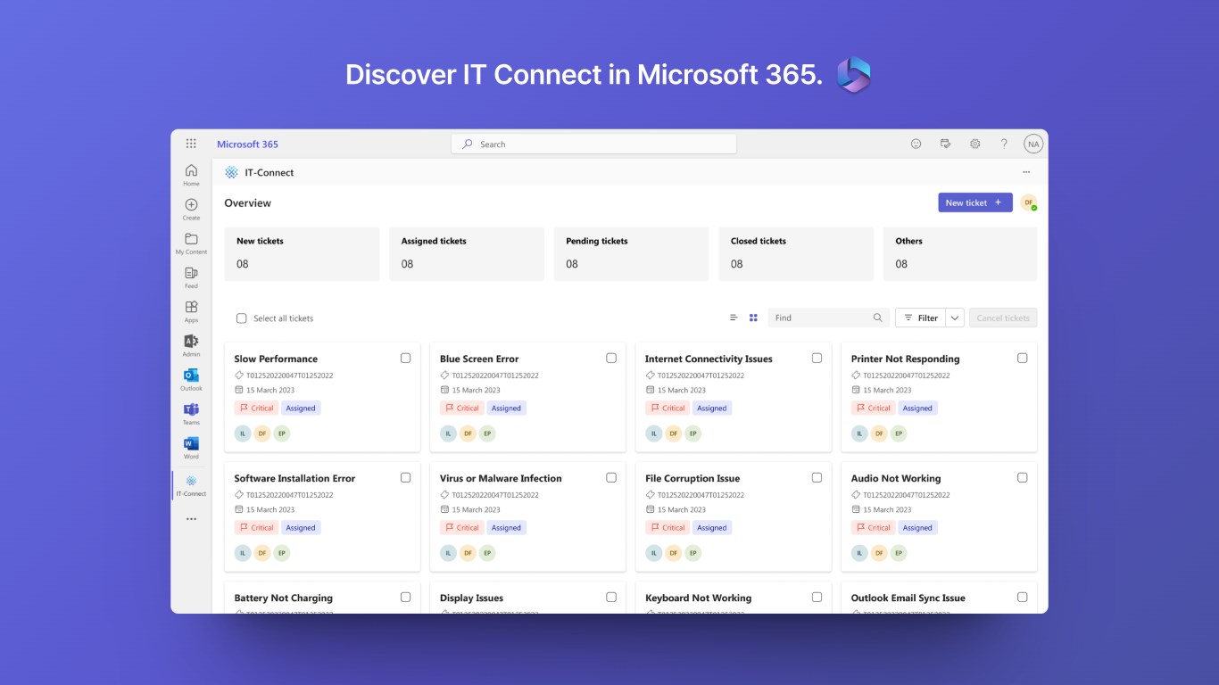This screenshot has height=685, width=1219.
Task: Open the app launcher waffle icon
Action: 191,144
